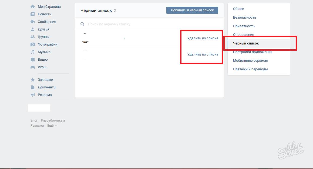313x169 pixels.
Task: Open the Музыка note icon
Action: click(x=33, y=52)
